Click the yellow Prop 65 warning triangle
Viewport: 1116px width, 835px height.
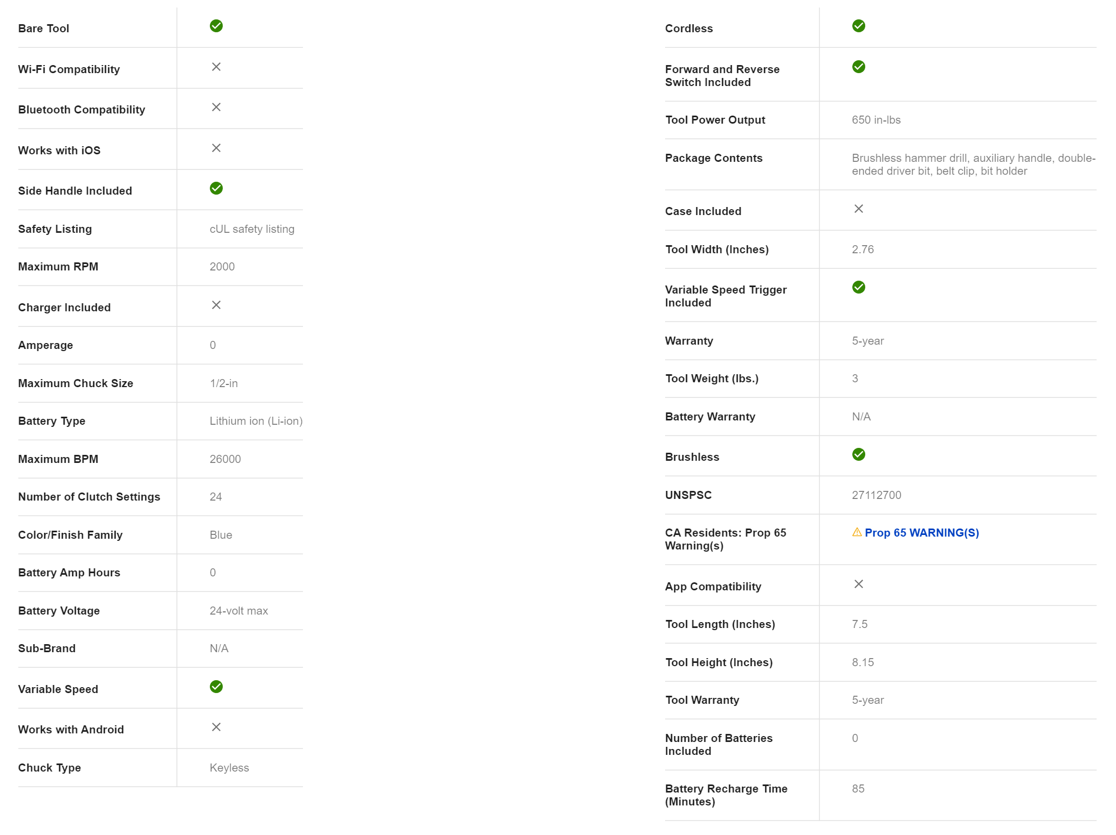point(857,532)
